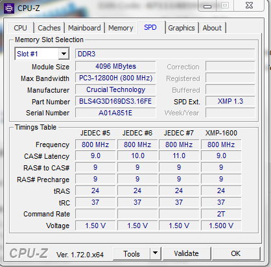
Task: Click the Tools button
Action: [x=132, y=253]
